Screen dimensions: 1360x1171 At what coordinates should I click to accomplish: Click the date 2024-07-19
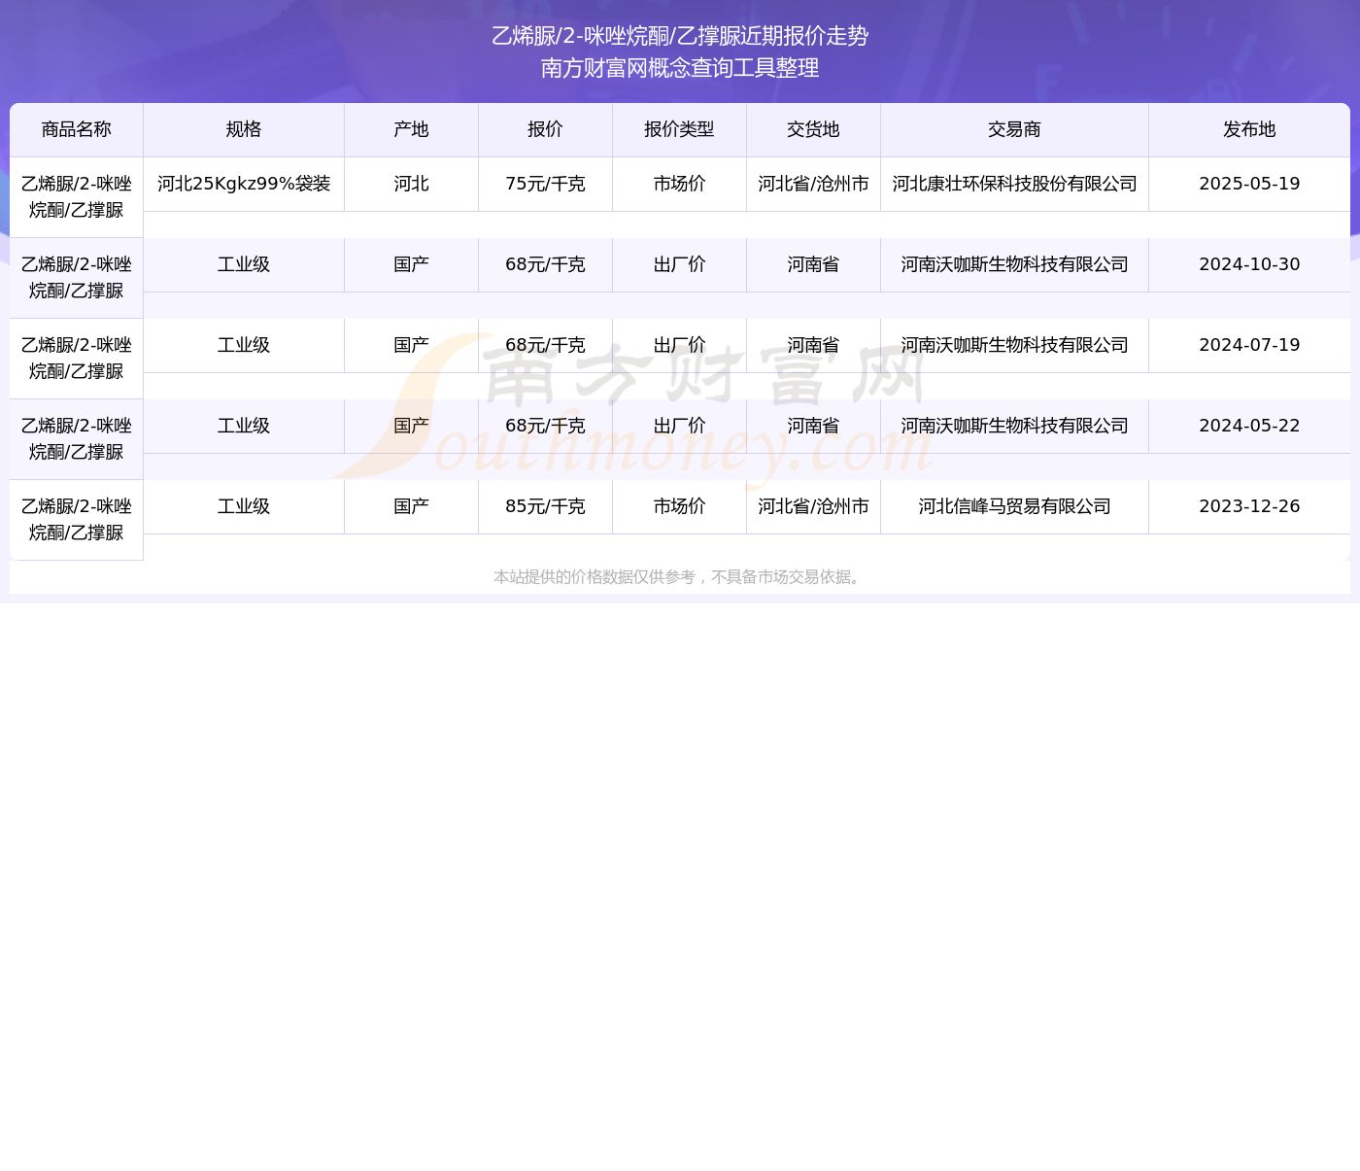1249,345
